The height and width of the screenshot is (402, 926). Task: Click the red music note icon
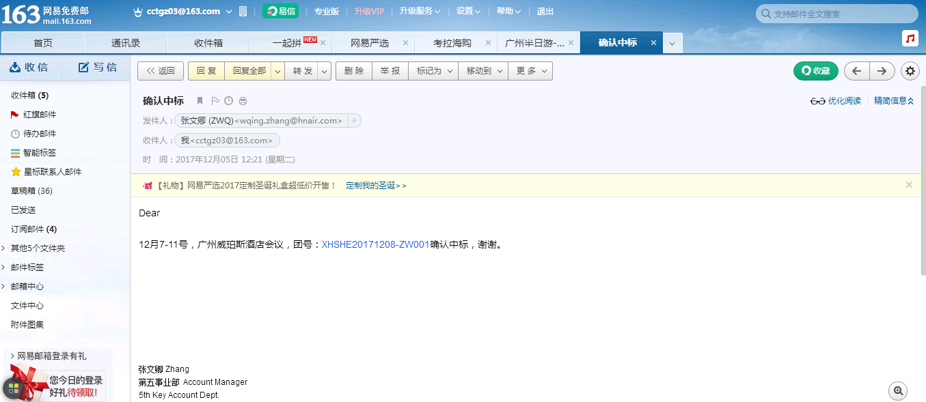[910, 39]
